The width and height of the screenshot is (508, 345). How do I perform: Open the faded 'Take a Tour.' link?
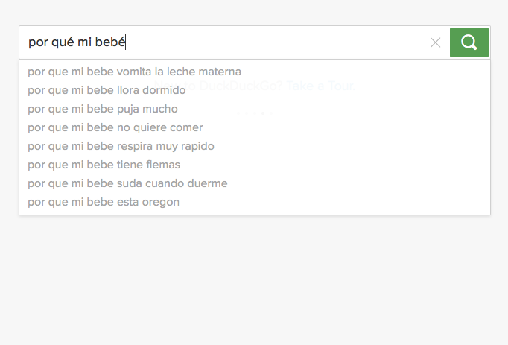click(321, 86)
